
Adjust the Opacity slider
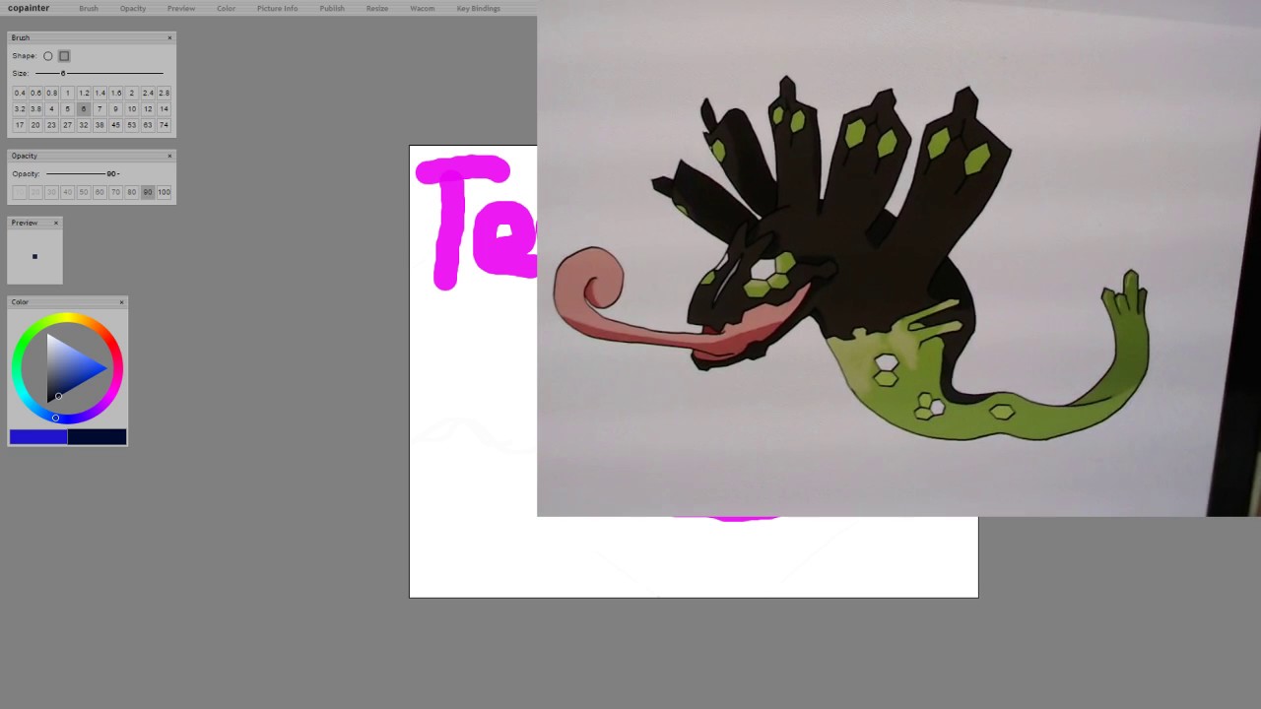[83, 173]
